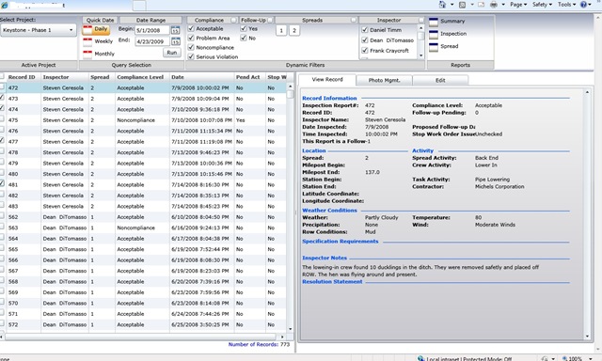Open the Summary report icon

point(434,22)
